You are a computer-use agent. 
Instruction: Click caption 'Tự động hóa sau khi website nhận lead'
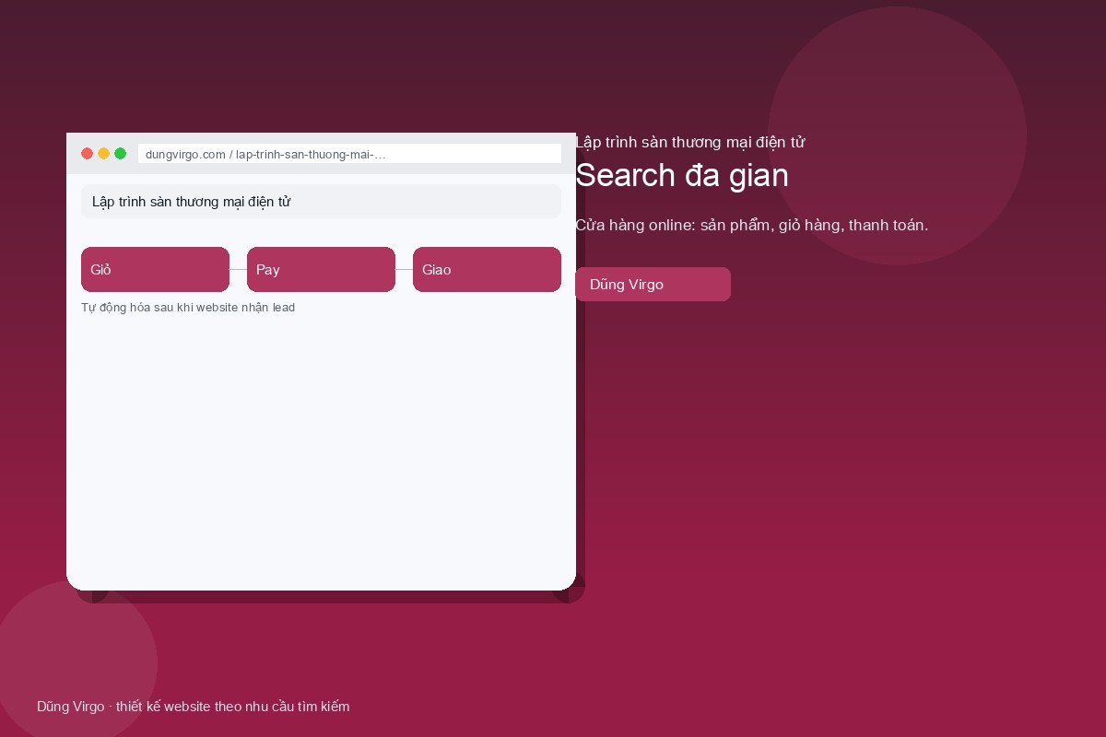(188, 308)
